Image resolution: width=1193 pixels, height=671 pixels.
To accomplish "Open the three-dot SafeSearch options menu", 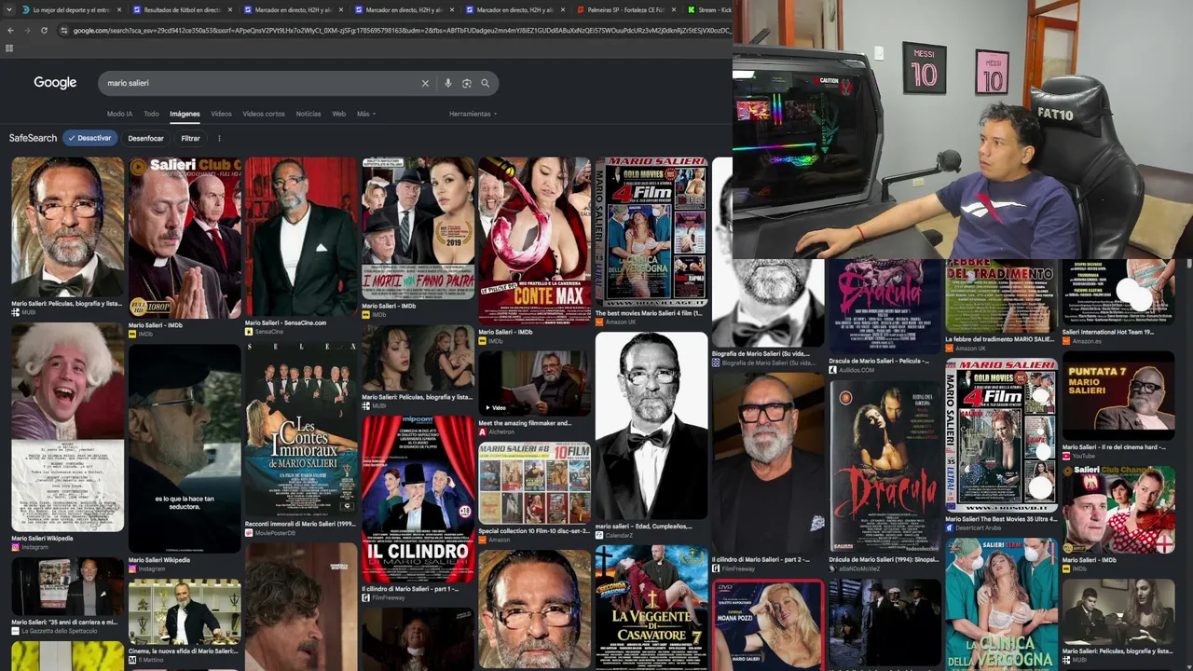I will pos(219,138).
